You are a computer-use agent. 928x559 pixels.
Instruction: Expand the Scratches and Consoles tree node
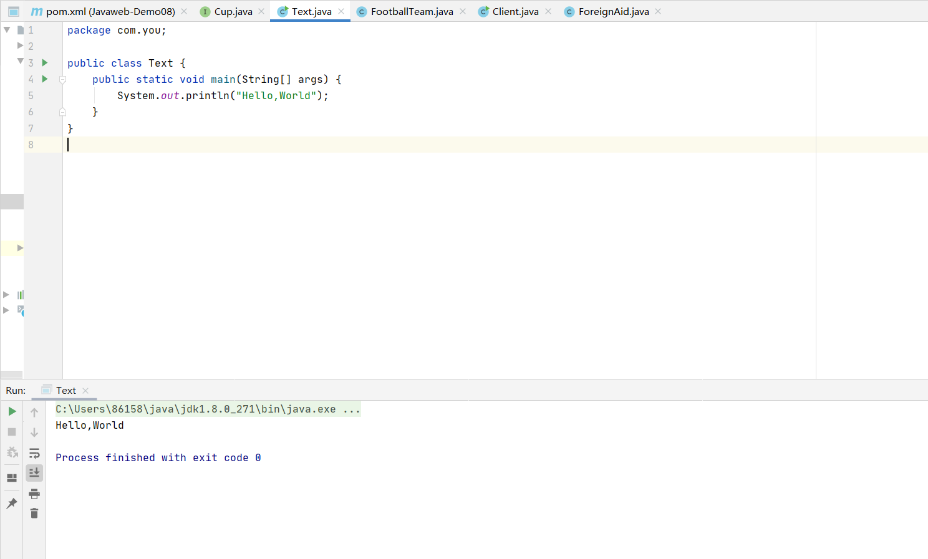6,310
